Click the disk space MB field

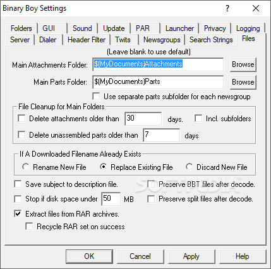click(x=111, y=199)
